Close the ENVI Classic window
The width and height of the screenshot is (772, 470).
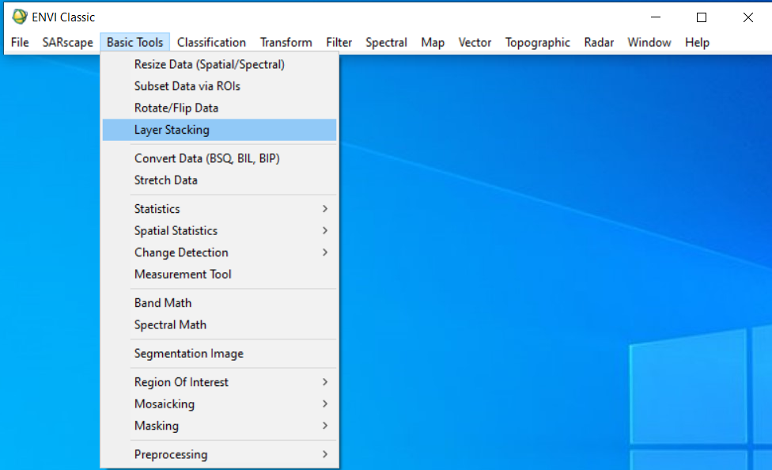[748, 17]
